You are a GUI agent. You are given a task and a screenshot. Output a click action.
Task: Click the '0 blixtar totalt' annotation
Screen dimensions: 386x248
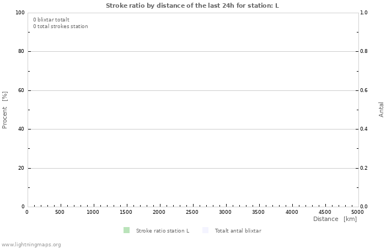tap(51, 19)
